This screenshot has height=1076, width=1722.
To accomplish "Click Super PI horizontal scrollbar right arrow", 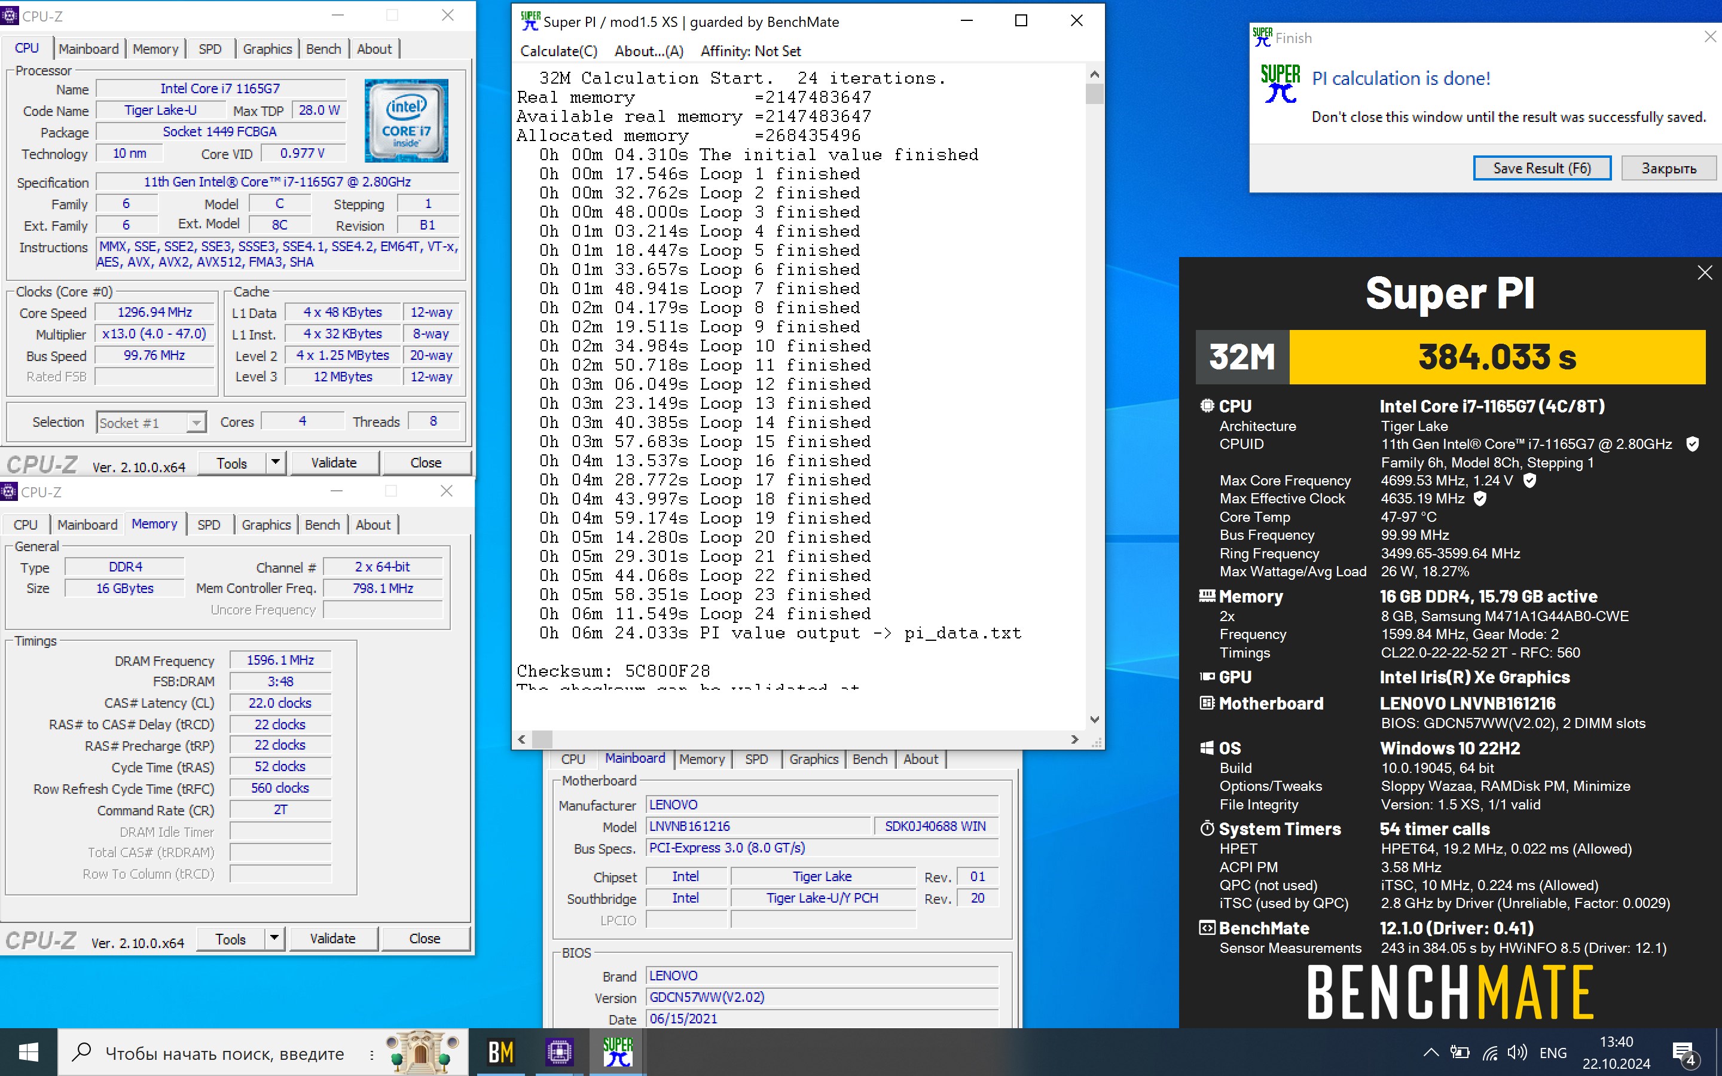I will coord(1074,740).
